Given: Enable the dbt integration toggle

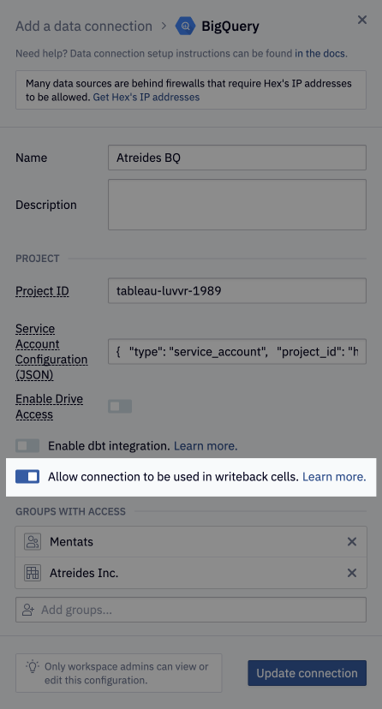Looking at the screenshot, I should tap(27, 446).
